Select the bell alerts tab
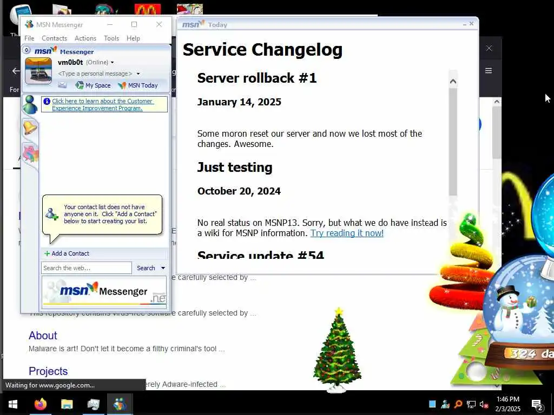Image resolution: width=554 pixels, height=415 pixels. (30, 128)
